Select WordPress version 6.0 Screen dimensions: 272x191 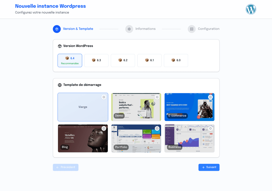click(176, 60)
